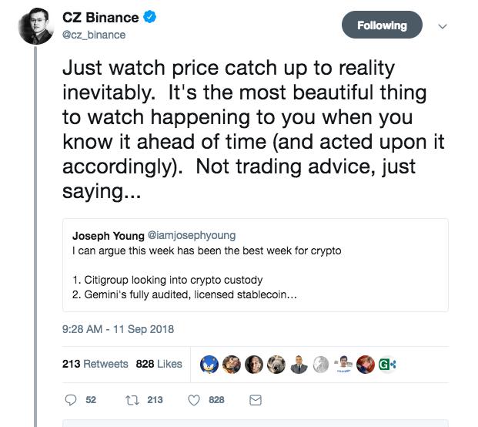Toggle the Following button

click(382, 25)
